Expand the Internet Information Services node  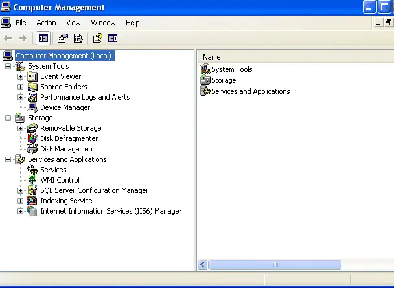tap(20, 211)
